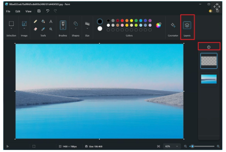
Task: Select the Color picker eyedropper
Action: point(43,29)
